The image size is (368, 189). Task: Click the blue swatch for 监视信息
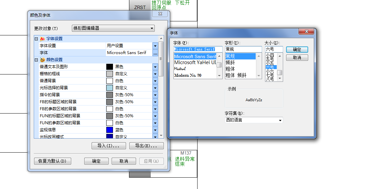tap(110, 130)
